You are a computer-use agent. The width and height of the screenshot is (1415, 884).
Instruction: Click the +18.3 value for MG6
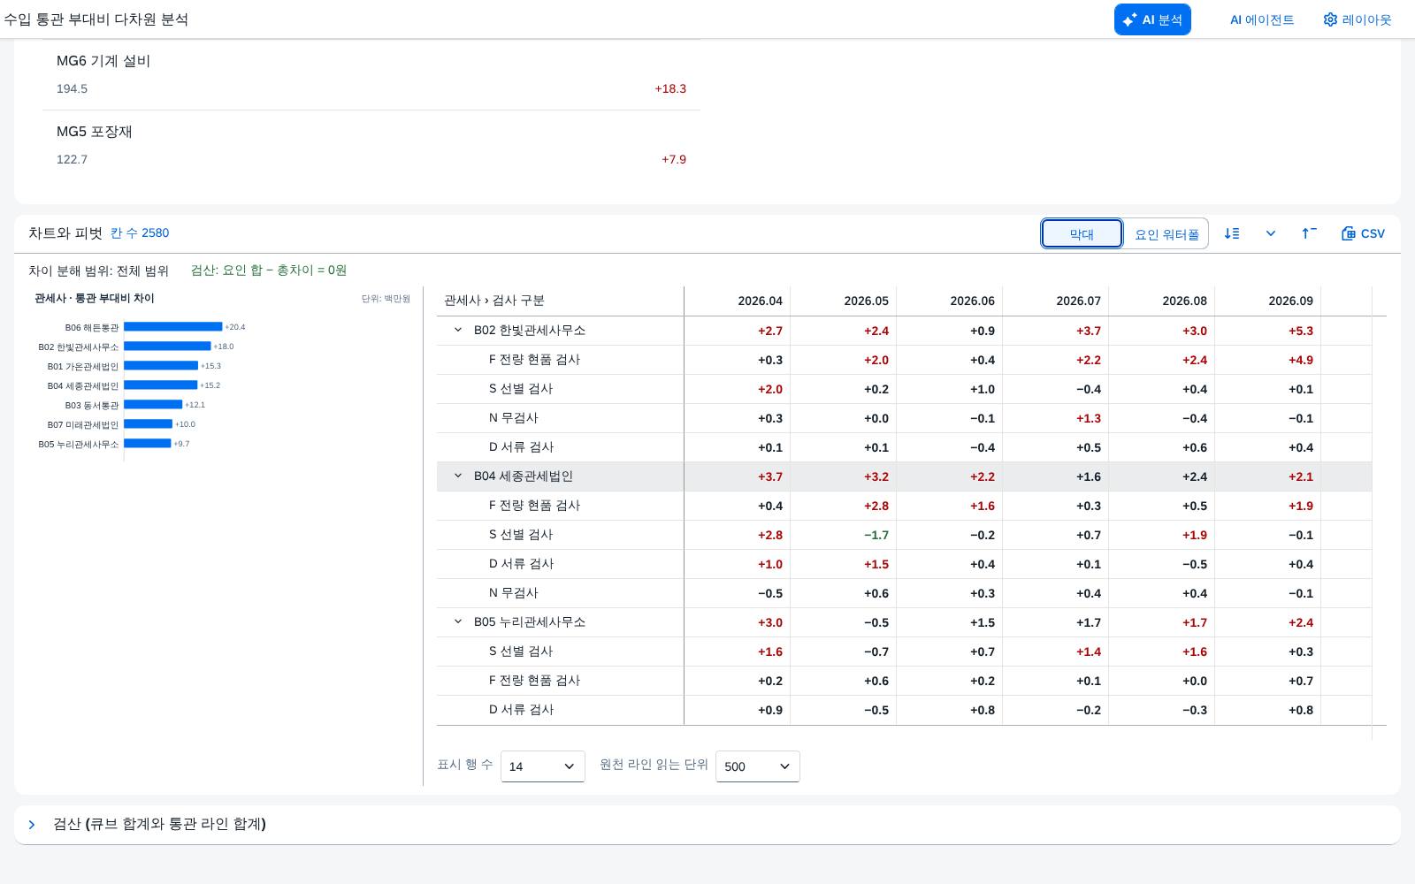click(x=670, y=88)
